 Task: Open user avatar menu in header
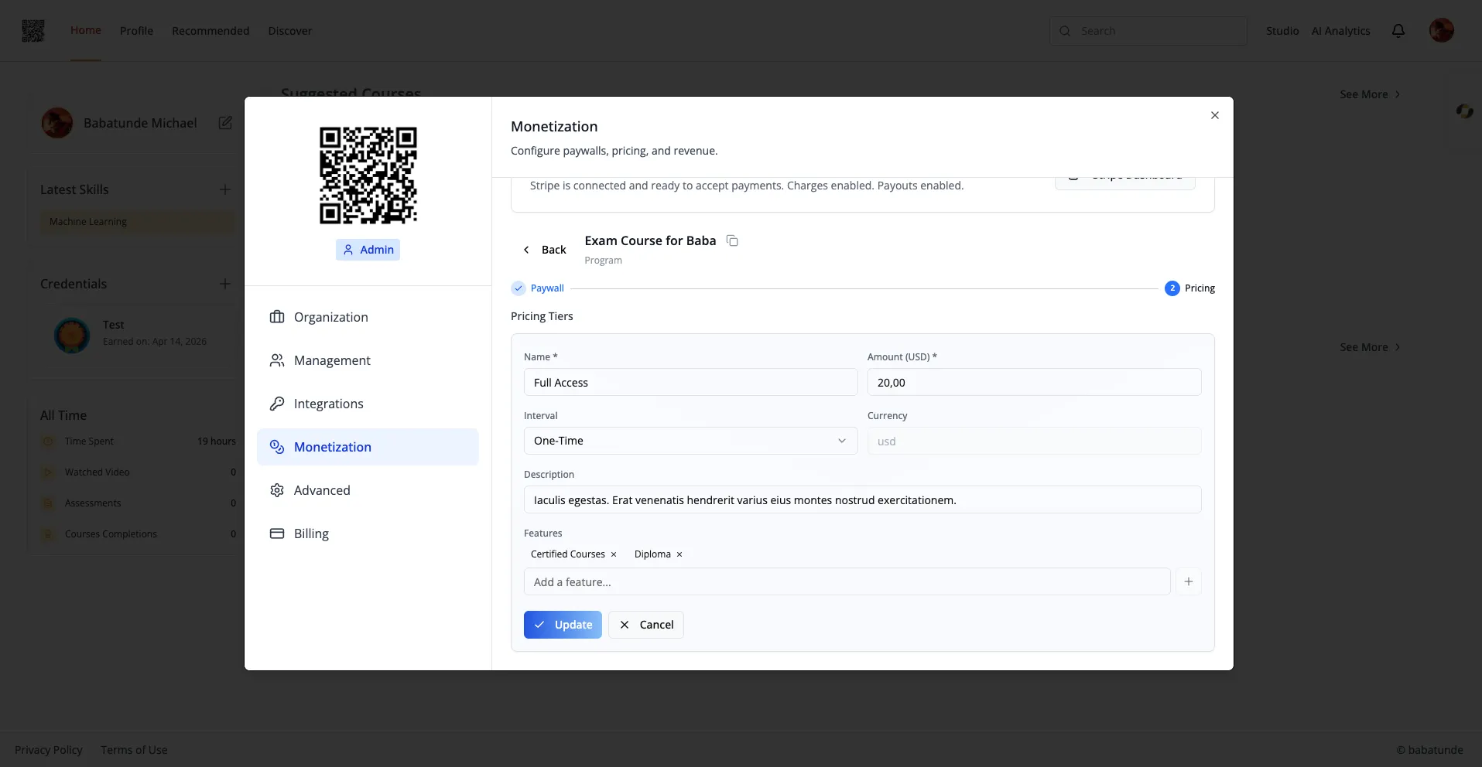[1442, 31]
